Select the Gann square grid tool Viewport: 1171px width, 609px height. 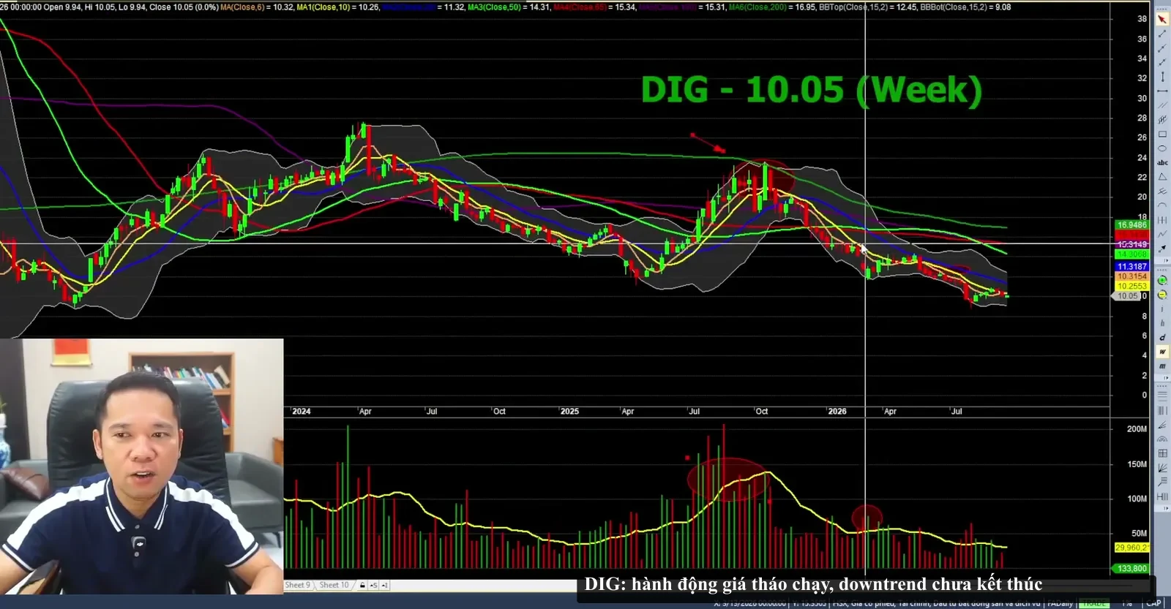tap(1162, 453)
